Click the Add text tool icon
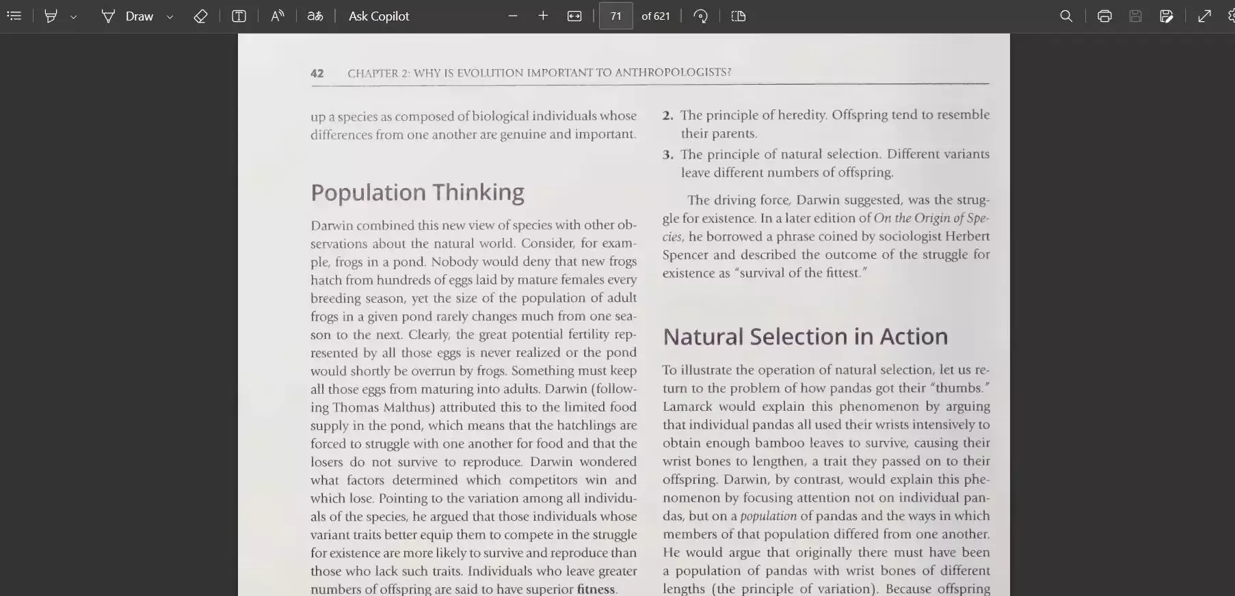The image size is (1235, 596). coord(239,16)
